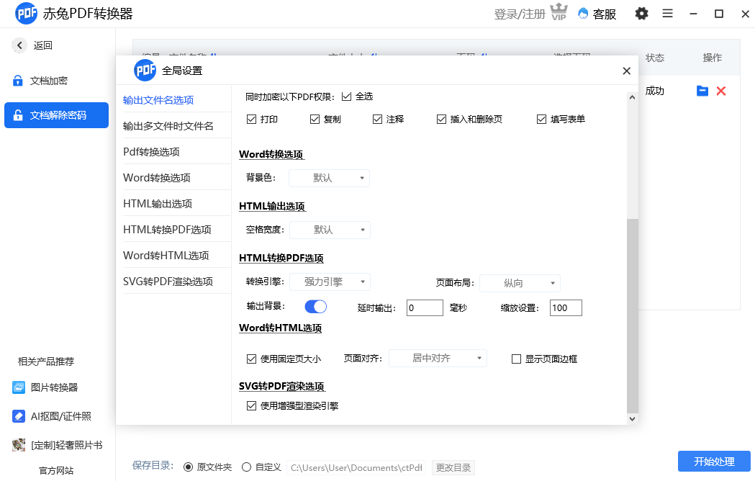Click the 开始处理 button
Image resolution: width=755 pixels, height=481 pixels.
(714, 462)
